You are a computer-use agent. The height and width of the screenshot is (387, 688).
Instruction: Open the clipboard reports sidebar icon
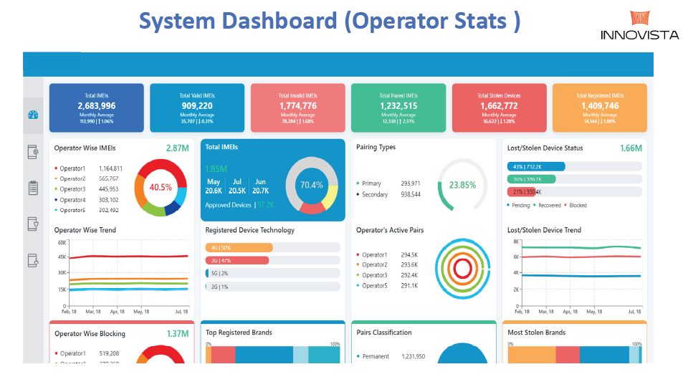pyautogui.click(x=33, y=188)
